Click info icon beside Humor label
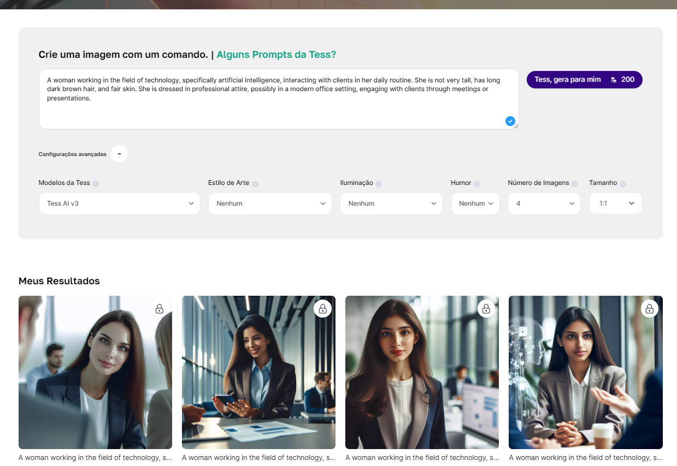Screen dimensions: 677x466 coord(477,184)
